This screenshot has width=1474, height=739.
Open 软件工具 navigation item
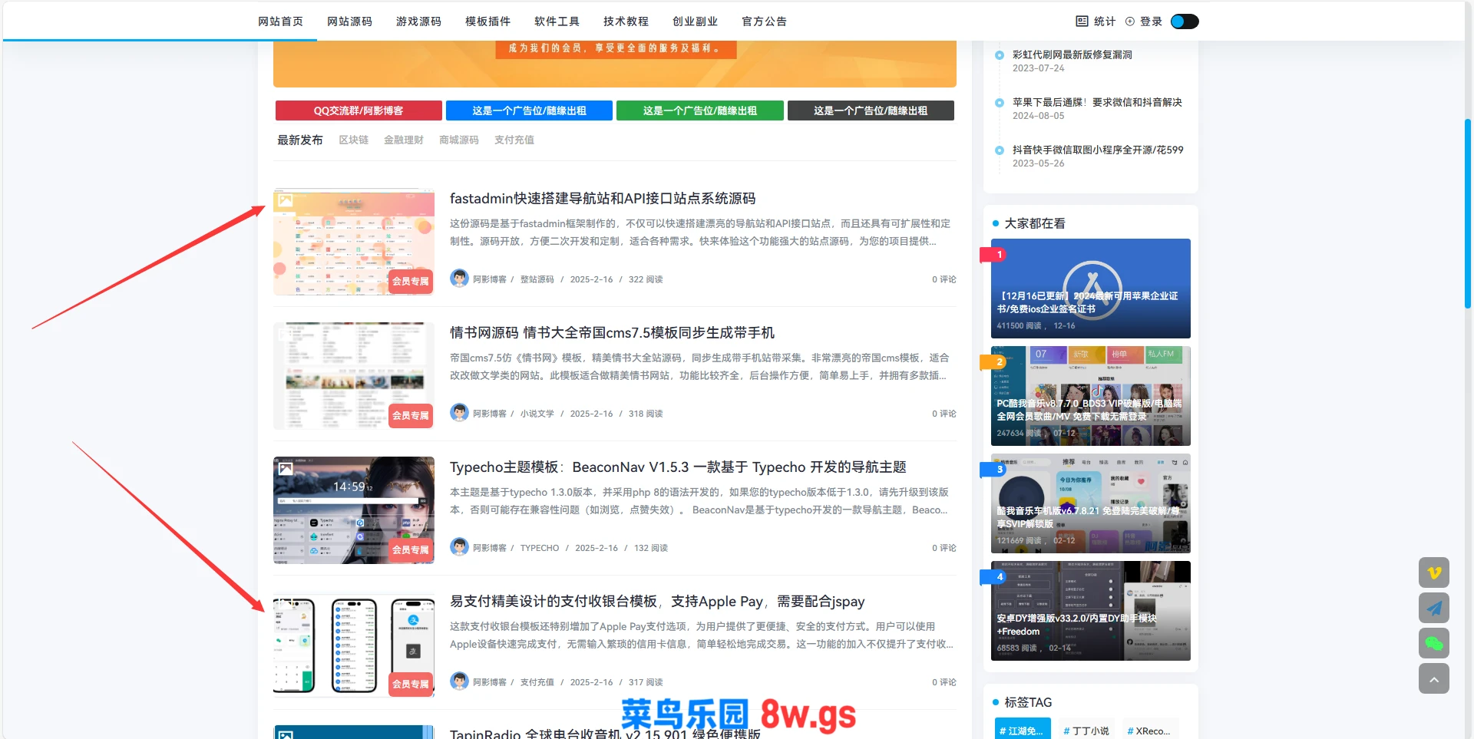click(x=557, y=21)
